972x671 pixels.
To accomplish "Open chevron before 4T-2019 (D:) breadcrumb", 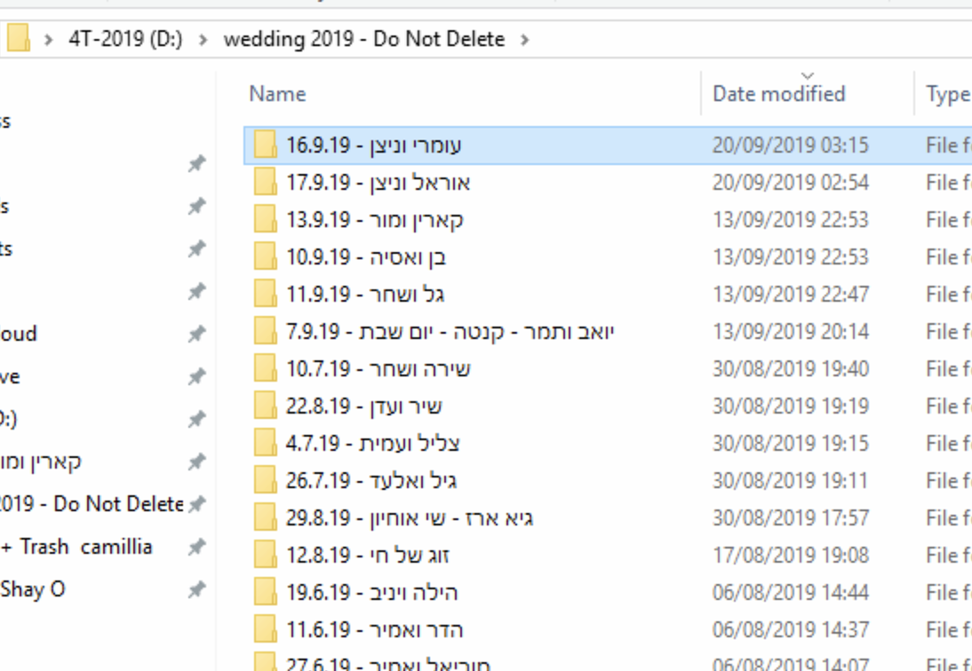I will [50, 40].
